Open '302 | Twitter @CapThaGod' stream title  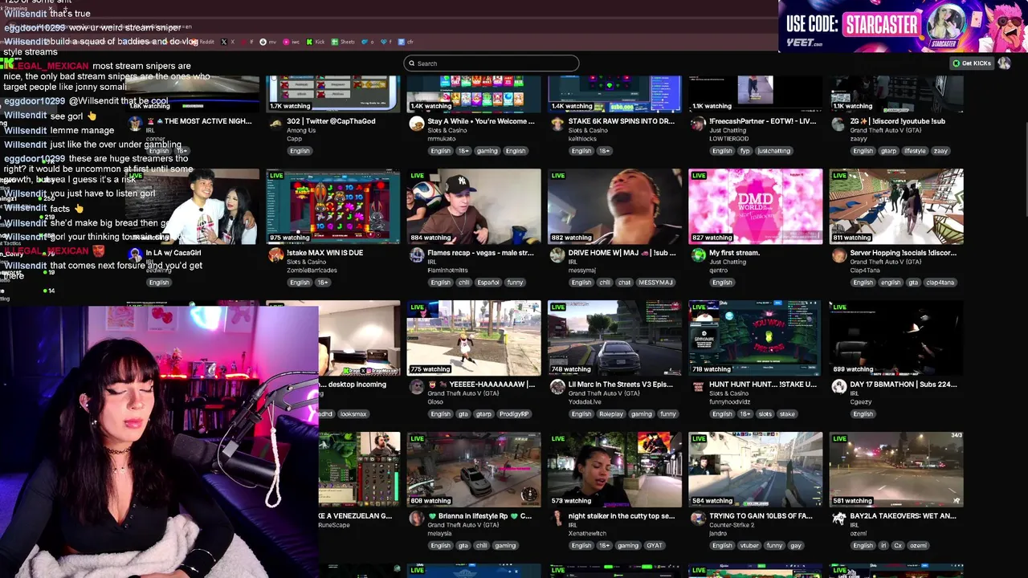[331, 121]
